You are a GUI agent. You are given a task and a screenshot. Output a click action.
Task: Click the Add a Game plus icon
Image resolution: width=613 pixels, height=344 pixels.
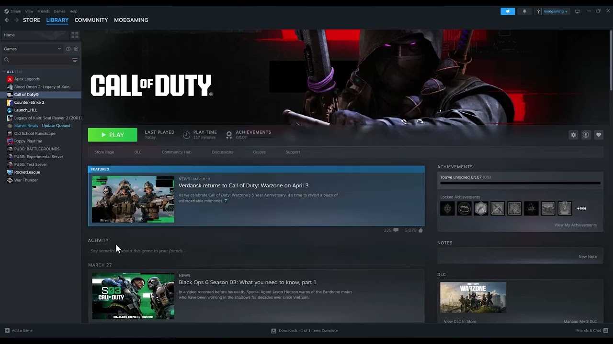pyautogui.click(x=7, y=331)
